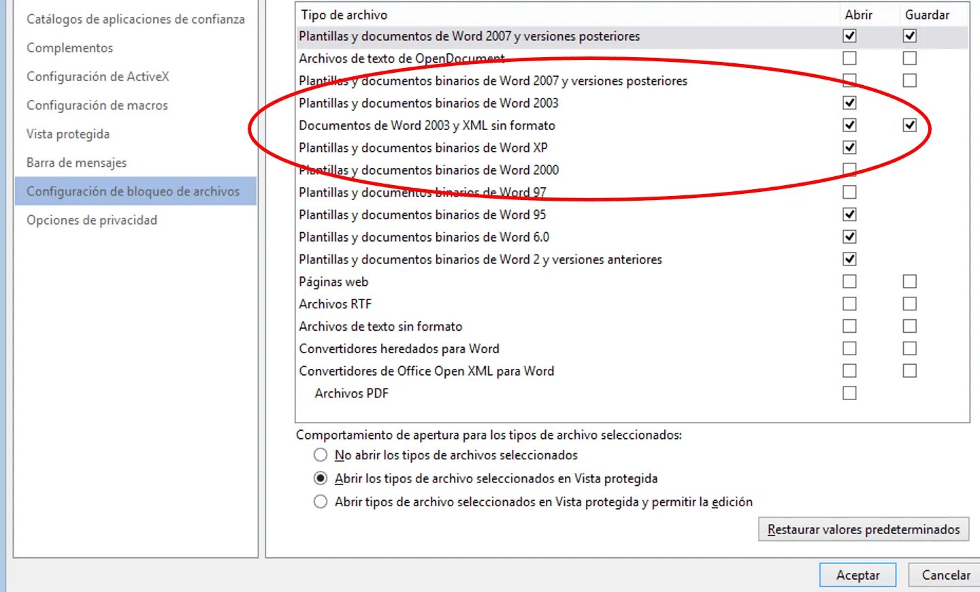Click the Cancelar button

point(945,575)
